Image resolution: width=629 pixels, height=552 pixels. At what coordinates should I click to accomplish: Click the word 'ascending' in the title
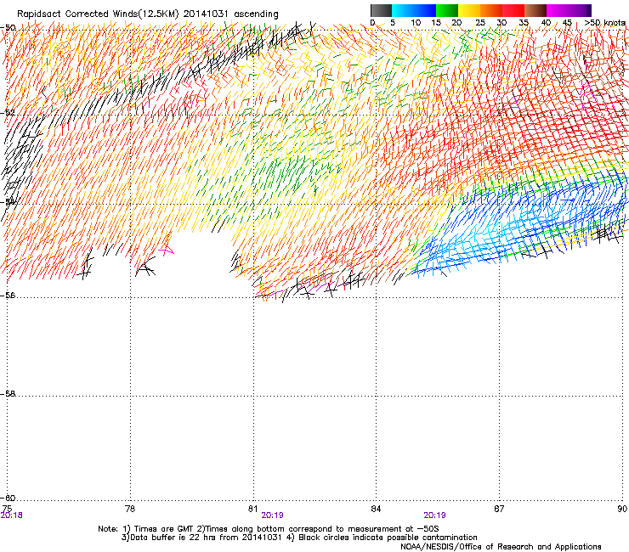tap(256, 14)
